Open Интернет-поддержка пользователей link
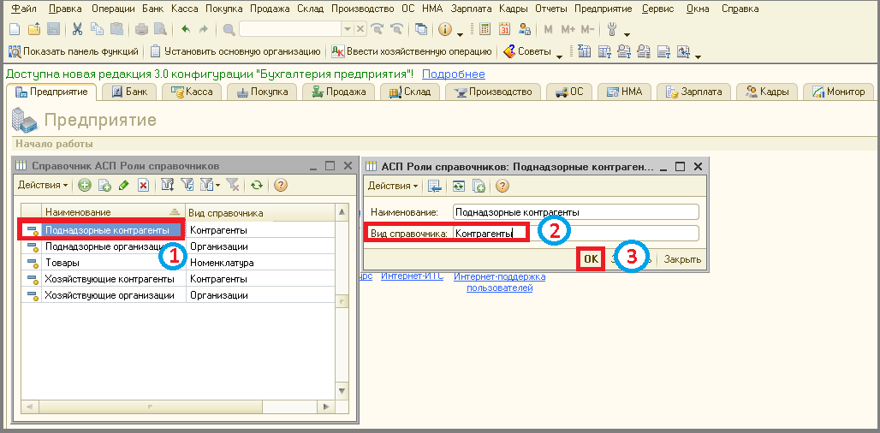The height and width of the screenshot is (433, 880). tap(499, 282)
